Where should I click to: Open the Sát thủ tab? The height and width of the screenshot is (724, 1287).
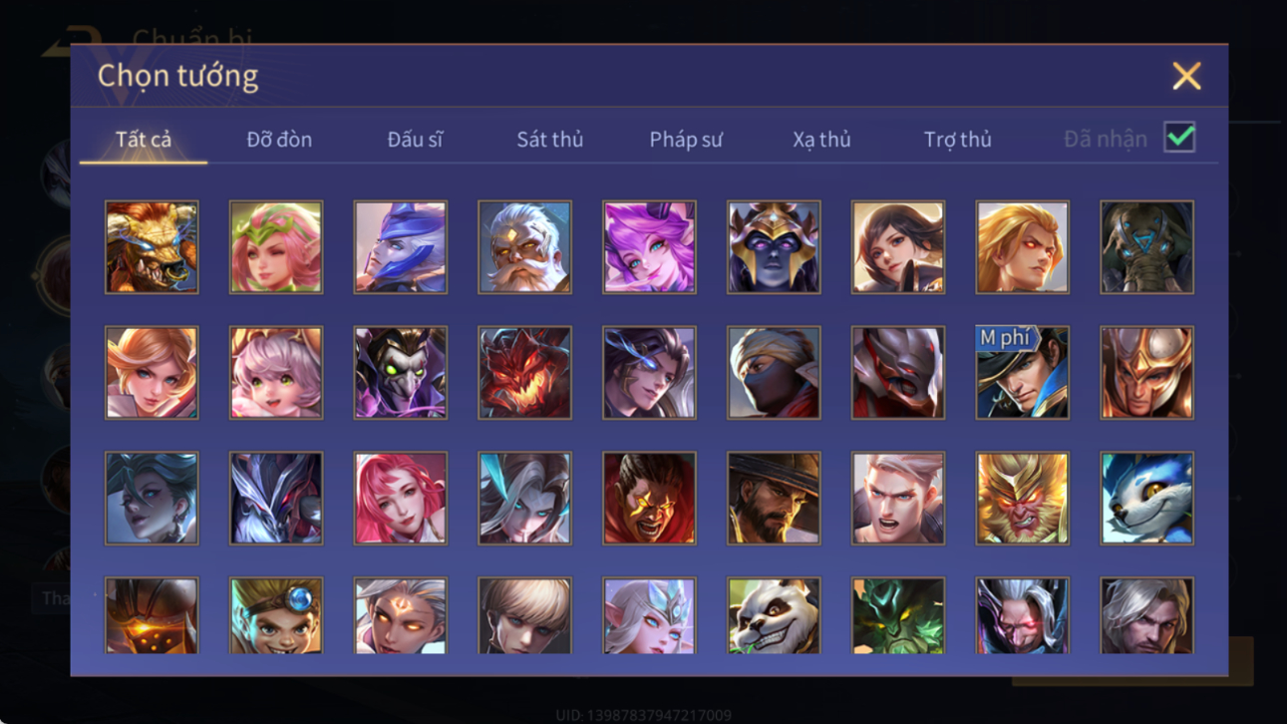(549, 140)
